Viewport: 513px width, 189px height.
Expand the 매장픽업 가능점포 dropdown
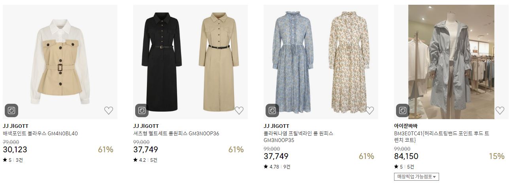click(x=417, y=177)
